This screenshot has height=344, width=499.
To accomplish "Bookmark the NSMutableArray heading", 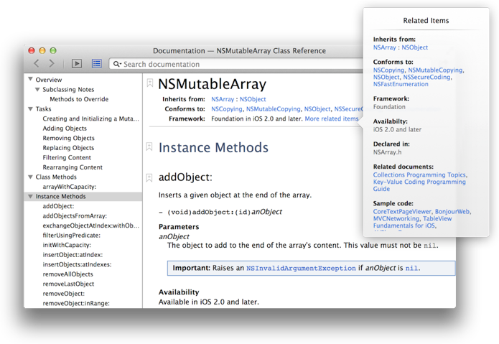I will click(x=149, y=83).
